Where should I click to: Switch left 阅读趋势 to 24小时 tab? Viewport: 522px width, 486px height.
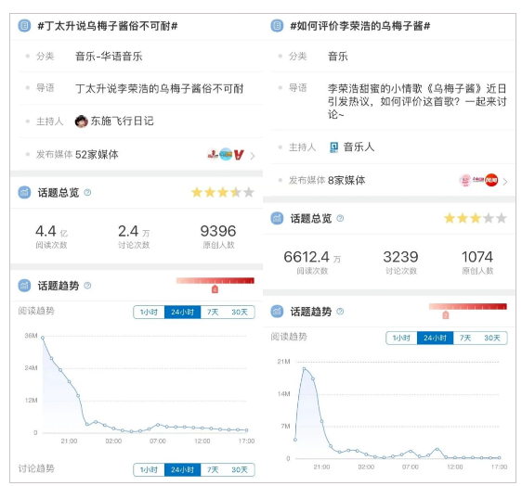(182, 312)
